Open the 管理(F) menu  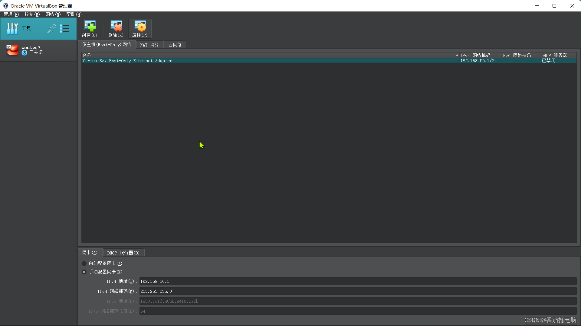pyautogui.click(x=11, y=14)
